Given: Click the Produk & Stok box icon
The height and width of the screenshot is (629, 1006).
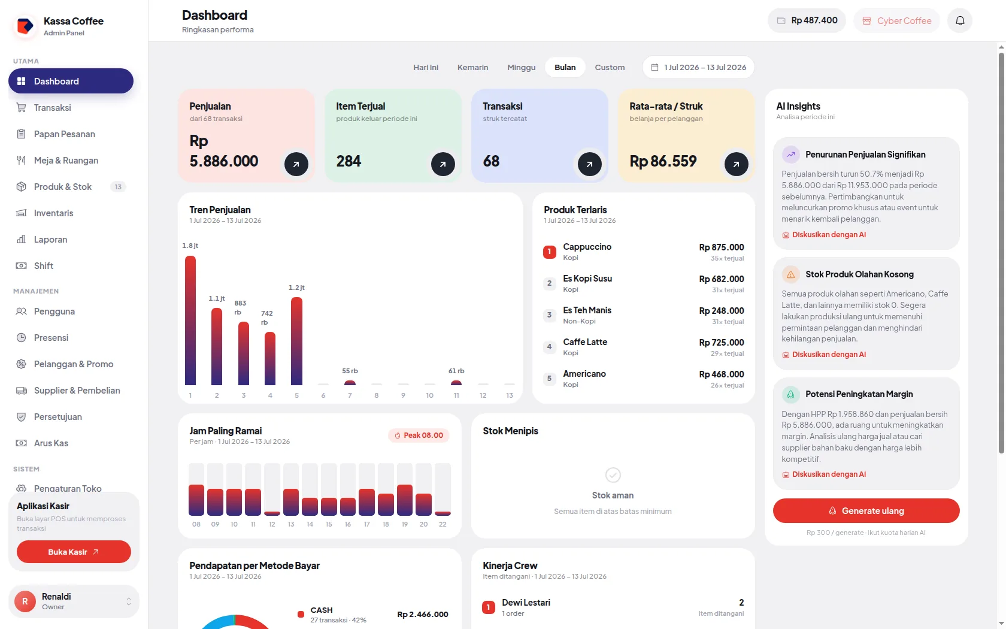Looking at the screenshot, I should click(x=22, y=187).
